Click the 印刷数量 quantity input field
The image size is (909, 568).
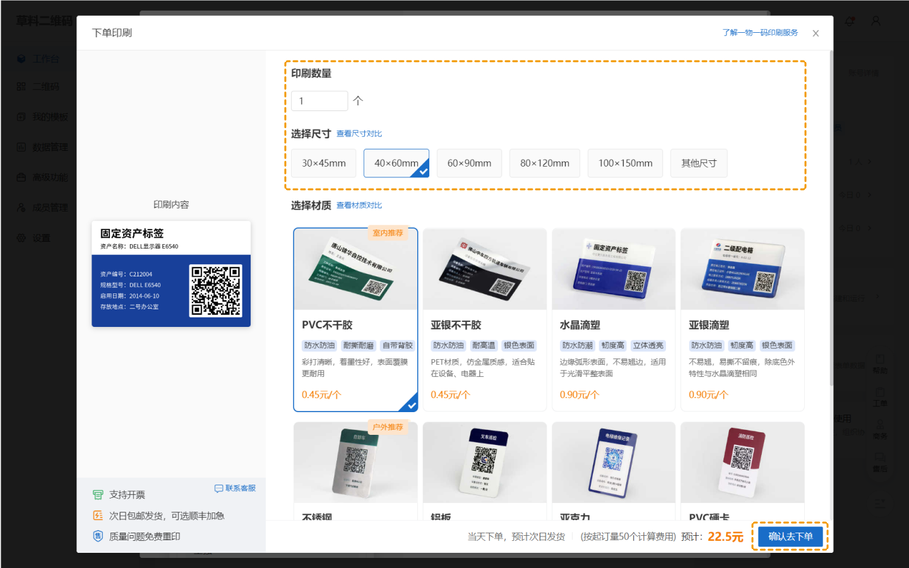coord(319,101)
